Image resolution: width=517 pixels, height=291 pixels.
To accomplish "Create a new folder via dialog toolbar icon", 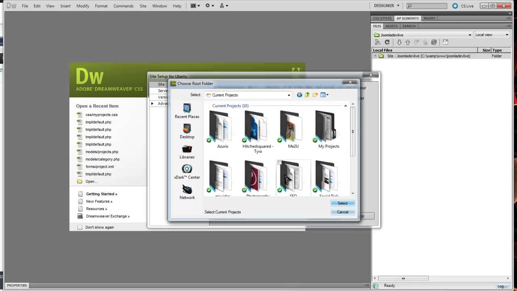I will pos(315,95).
